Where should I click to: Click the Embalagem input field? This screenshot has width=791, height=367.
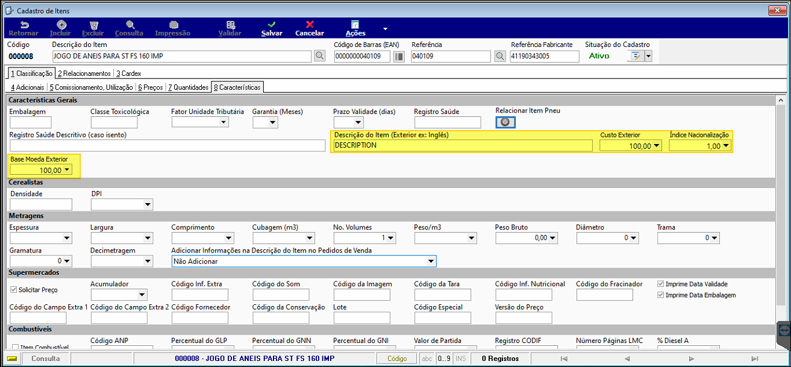(x=31, y=122)
